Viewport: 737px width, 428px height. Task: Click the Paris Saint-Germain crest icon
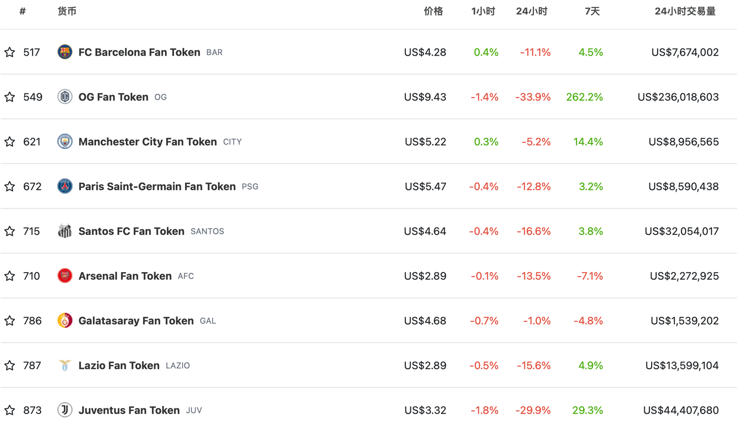tap(65, 186)
